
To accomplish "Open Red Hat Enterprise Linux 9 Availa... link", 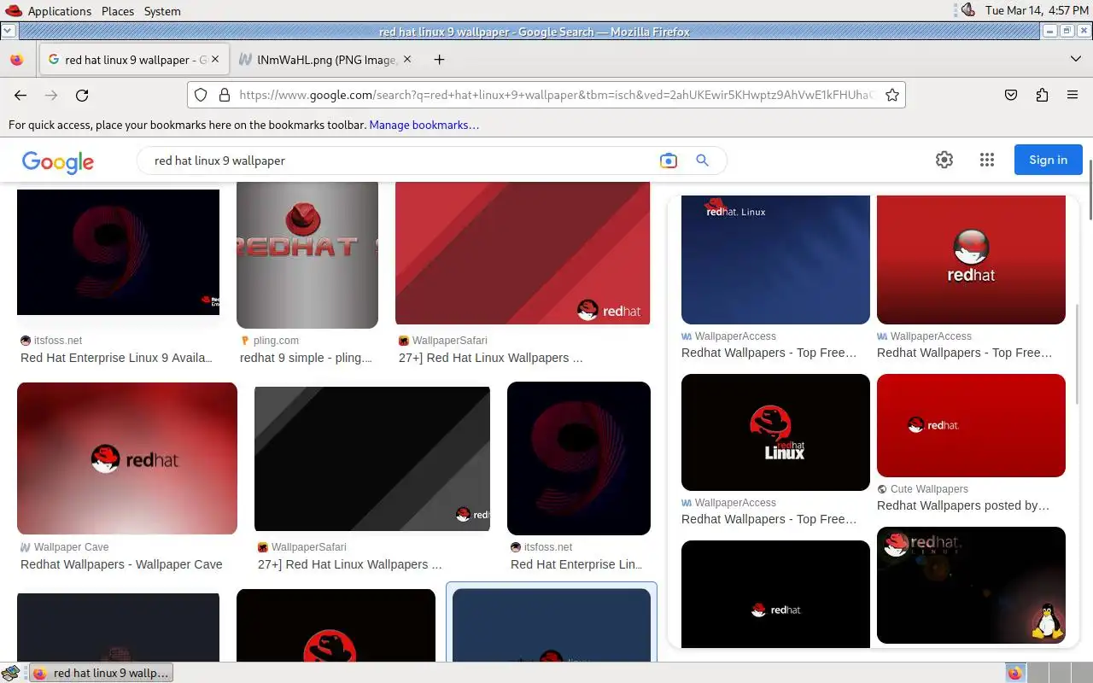I will [x=117, y=358].
